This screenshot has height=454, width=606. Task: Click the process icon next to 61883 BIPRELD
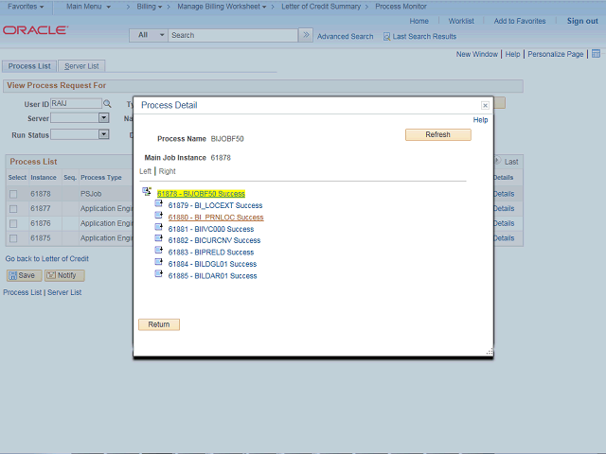click(159, 252)
